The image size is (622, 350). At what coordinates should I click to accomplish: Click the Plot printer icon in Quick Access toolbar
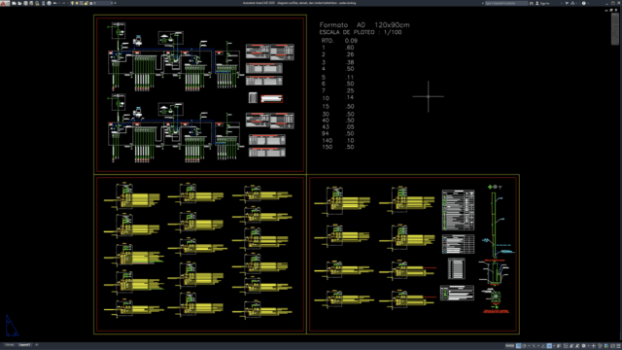50,3
